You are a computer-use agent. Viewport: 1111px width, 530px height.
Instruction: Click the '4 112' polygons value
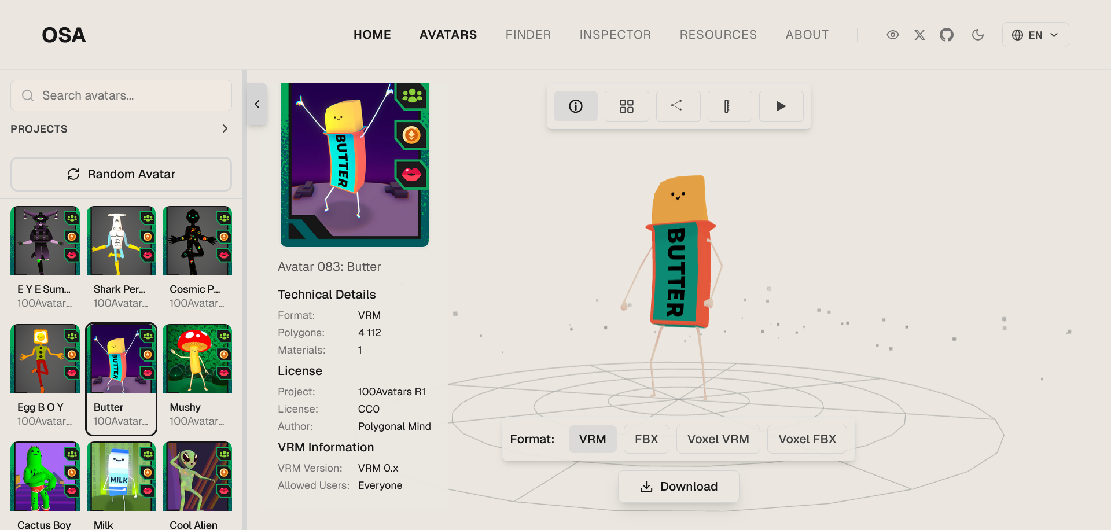click(x=369, y=333)
